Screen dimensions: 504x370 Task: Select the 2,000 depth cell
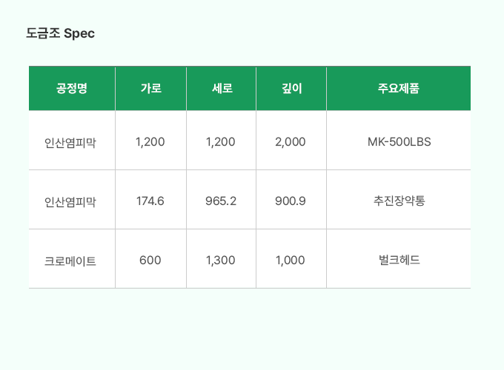(291, 141)
